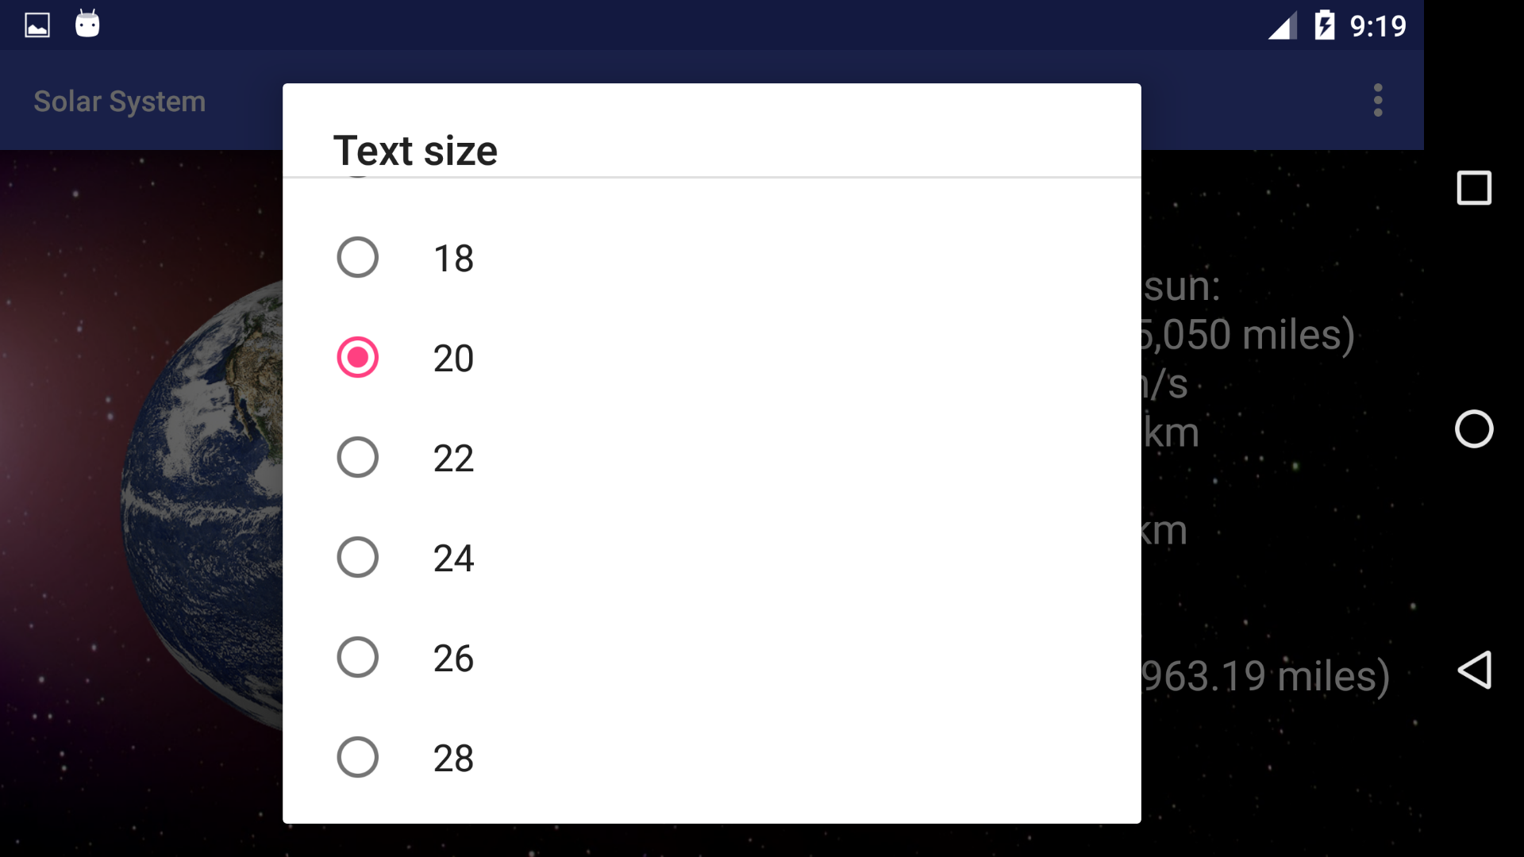The height and width of the screenshot is (857, 1524).
Task: Tap the Text size dialog title
Action: (415, 151)
